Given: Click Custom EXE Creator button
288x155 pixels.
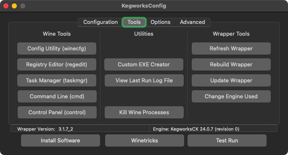Looking at the screenshot, I should tap(144, 65).
